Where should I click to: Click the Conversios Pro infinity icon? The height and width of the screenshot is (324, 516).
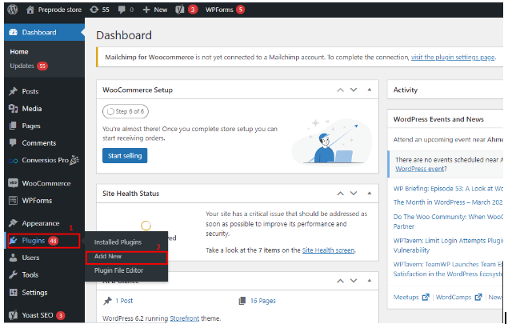[x=13, y=161]
